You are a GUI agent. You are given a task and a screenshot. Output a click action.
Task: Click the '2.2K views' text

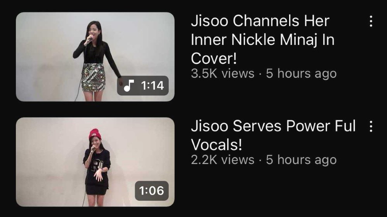point(223,160)
